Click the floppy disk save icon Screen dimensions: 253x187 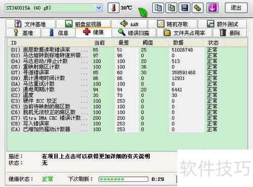[x=185, y=8]
